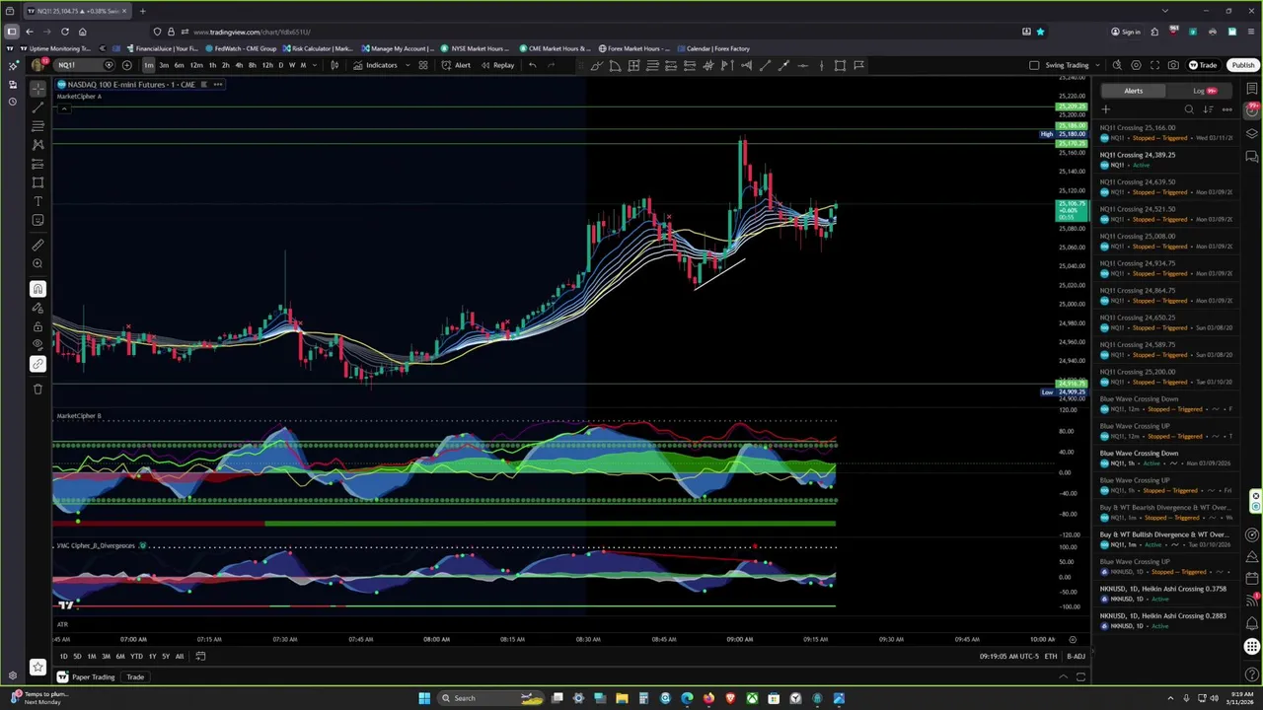The width and height of the screenshot is (1263, 710).
Task: Open go to date calendar icon
Action: pyautogui.click(x=200, y=657)
